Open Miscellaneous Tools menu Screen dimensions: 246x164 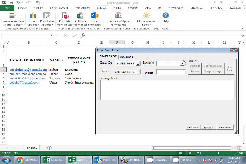point(146,19)
